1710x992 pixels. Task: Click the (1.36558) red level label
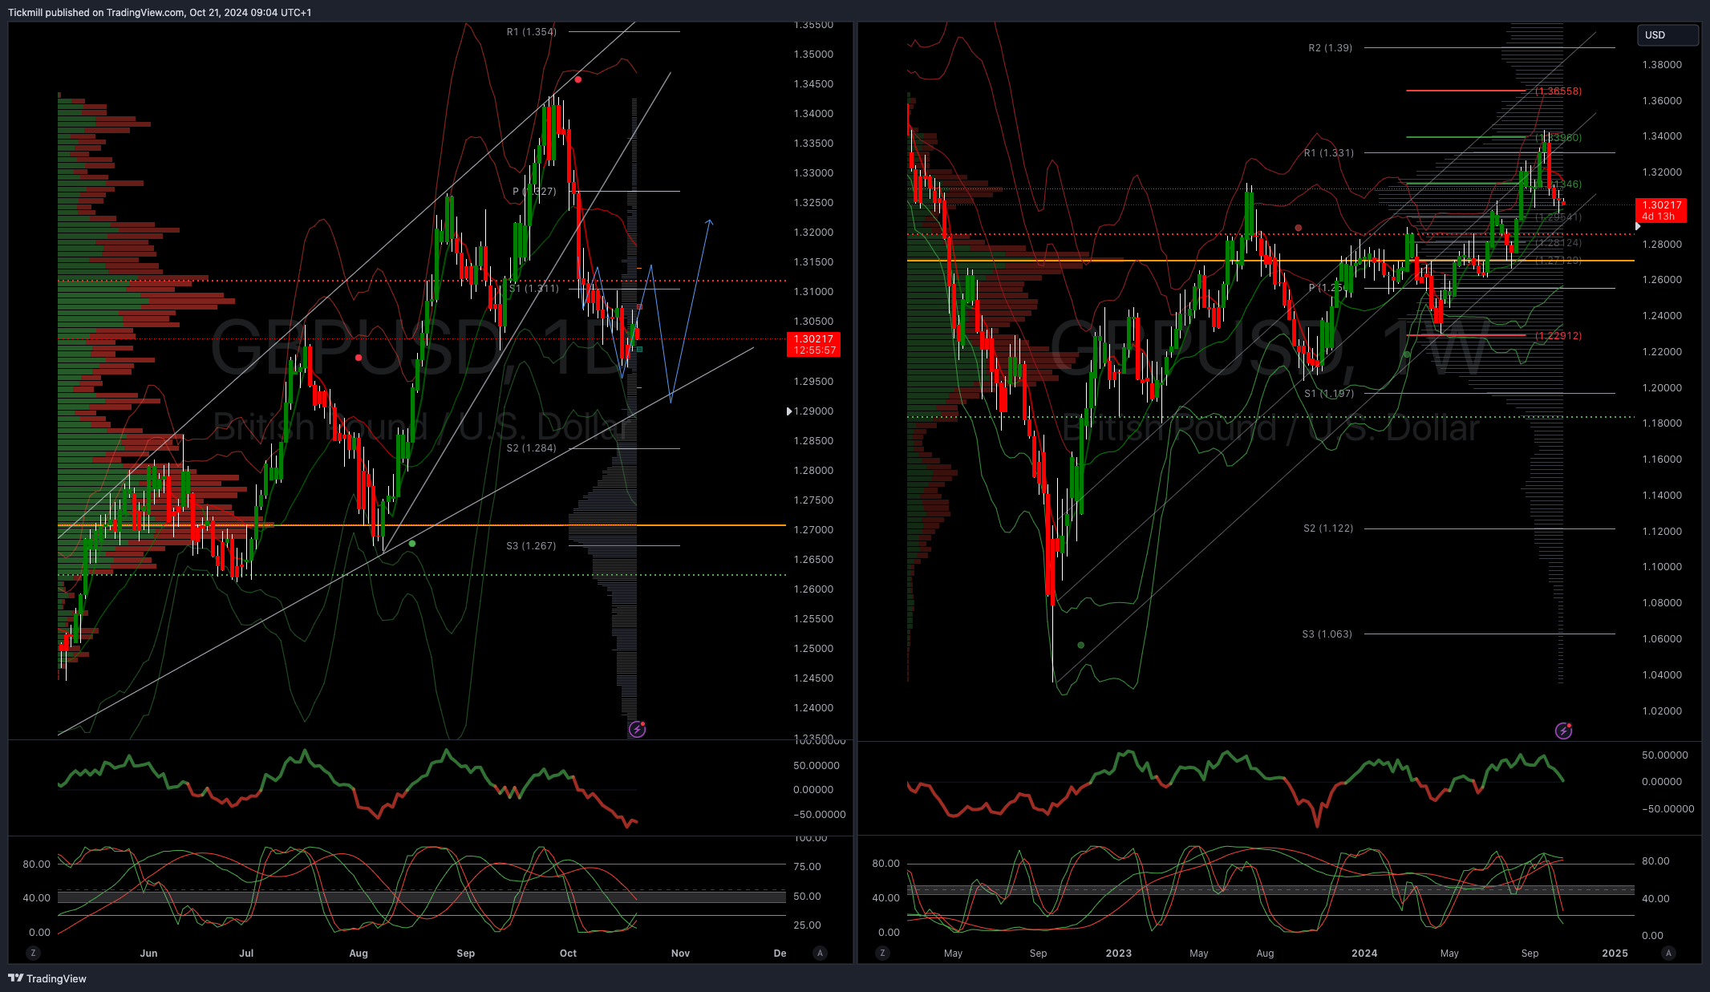[x=1558, y=91]
